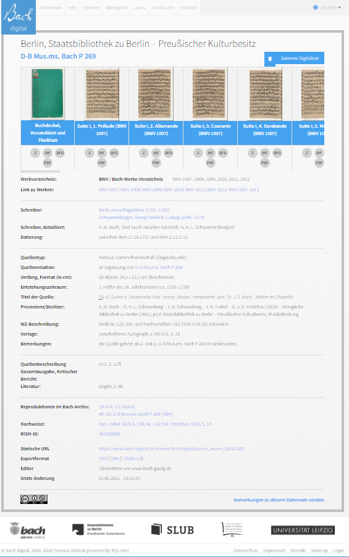Viewport: 349px width, 557px height.
Task: Click the globe language icon
Action: pos(316,7)
